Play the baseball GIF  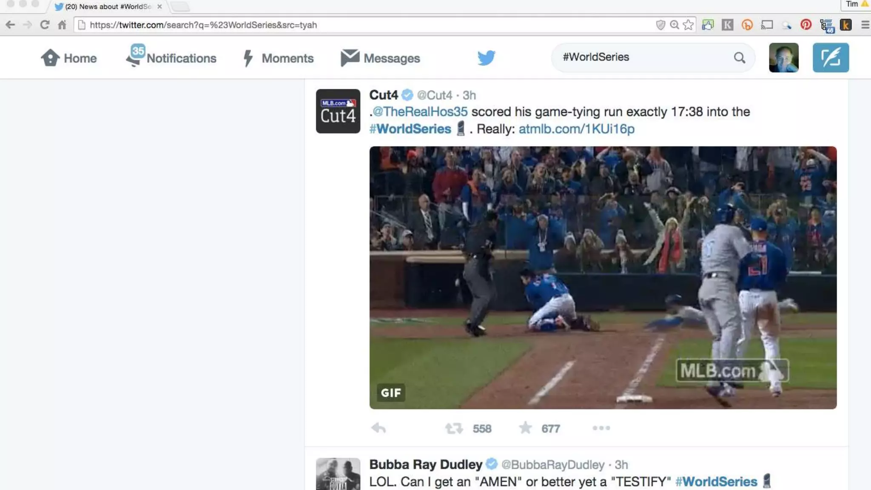pyautogui.click(x=603, y=277)
